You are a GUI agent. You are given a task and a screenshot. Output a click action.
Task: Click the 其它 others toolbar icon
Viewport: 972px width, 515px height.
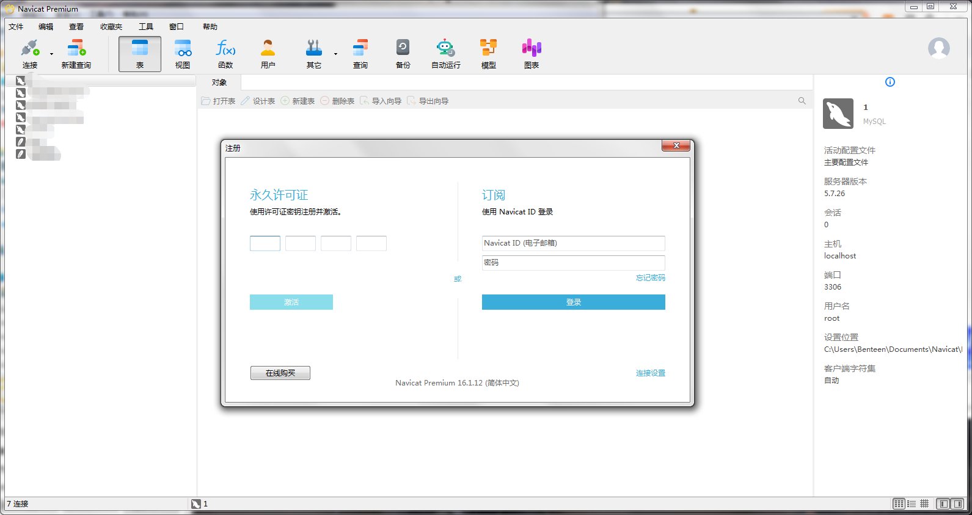tap(314, 54)
